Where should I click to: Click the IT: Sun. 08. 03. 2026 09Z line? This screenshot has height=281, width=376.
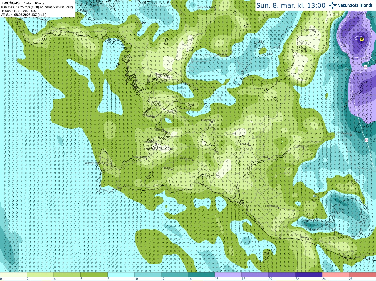coord(19,11)
